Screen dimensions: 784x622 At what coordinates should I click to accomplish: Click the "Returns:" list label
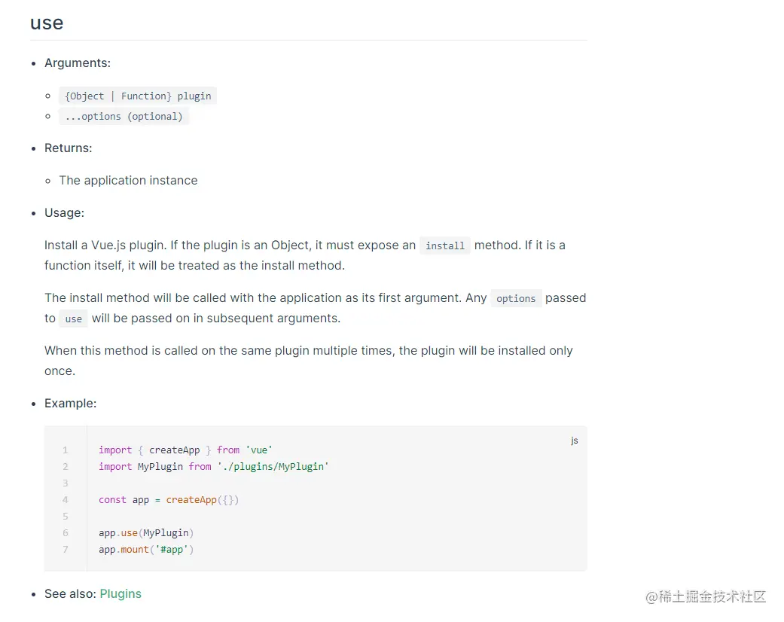click(x=69, y=148)
